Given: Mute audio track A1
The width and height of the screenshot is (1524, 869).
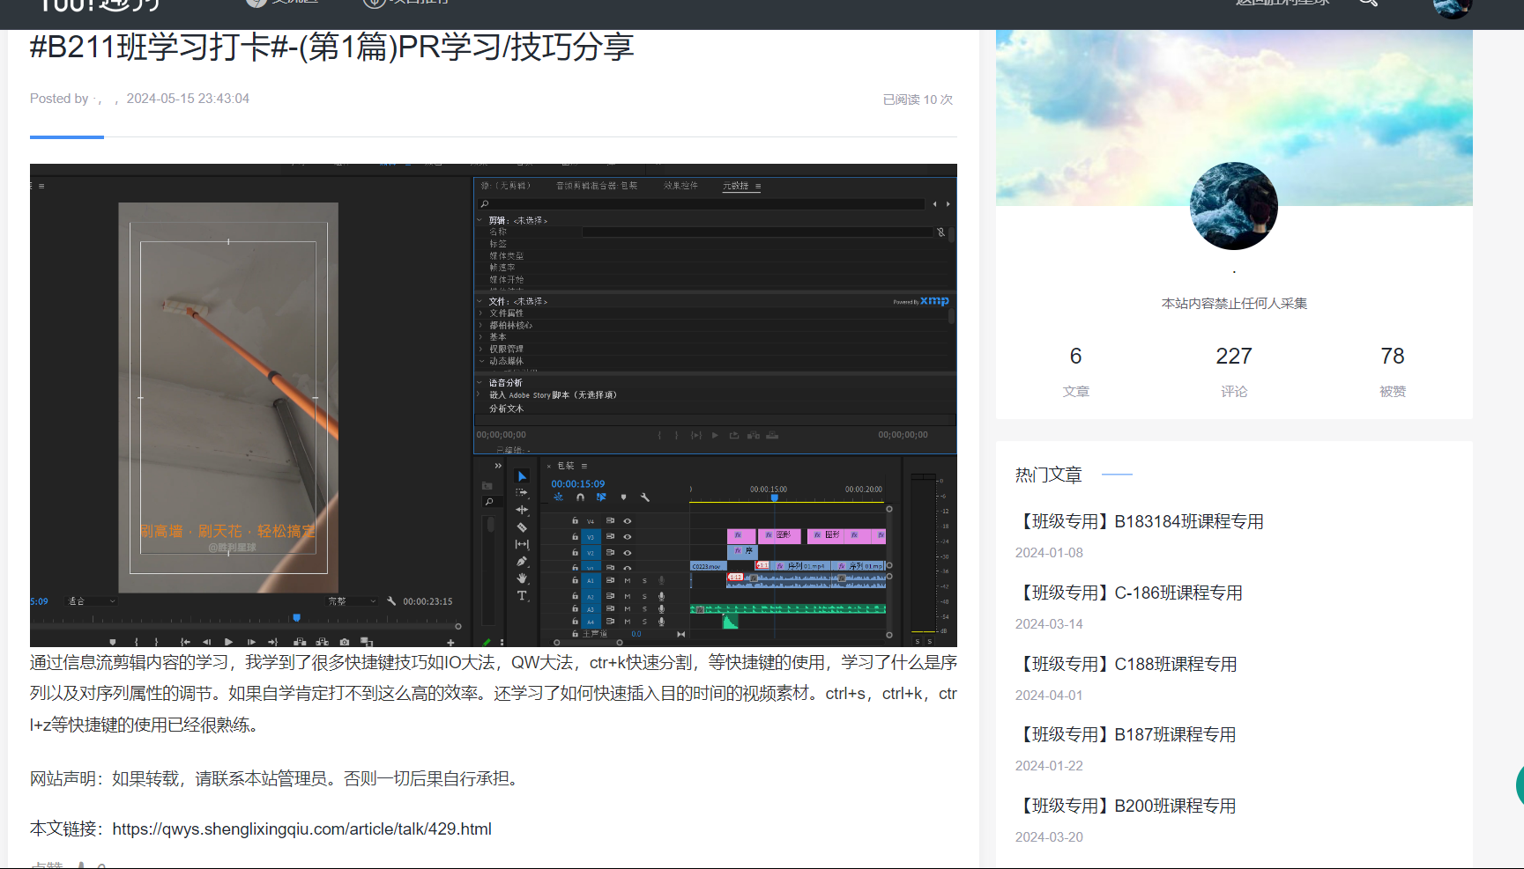Looking at the screenshot, I should point(628,580).
